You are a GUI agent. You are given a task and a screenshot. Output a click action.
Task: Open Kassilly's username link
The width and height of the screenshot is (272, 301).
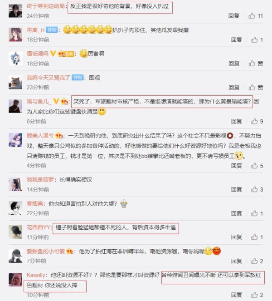tap(36, 275)
